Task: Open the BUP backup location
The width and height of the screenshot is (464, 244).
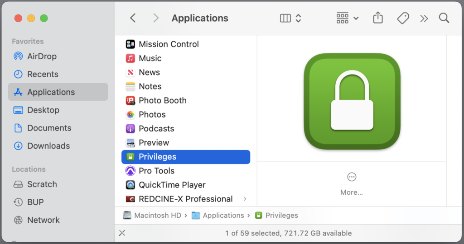Action: 58,202
